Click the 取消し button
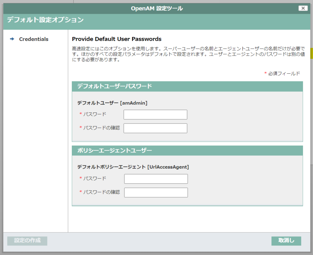313x255 pixels. [286, 241]
